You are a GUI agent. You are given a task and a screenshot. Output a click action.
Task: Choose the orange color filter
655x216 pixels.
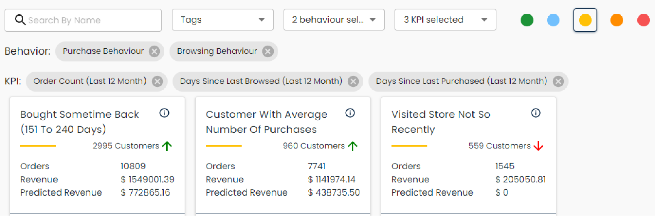[616, 20]
